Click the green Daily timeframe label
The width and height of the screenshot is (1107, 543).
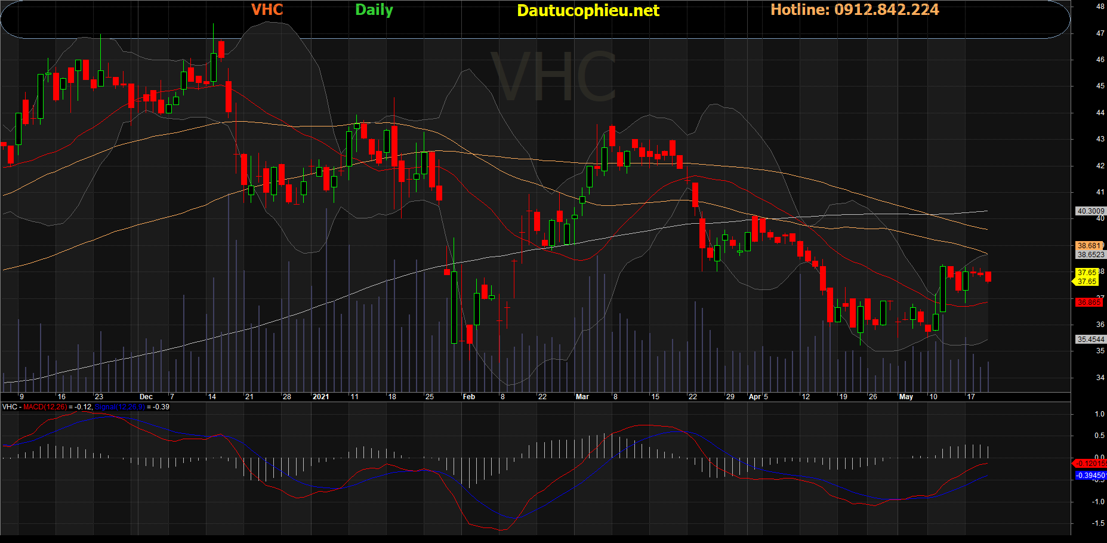tap(374, 10)
